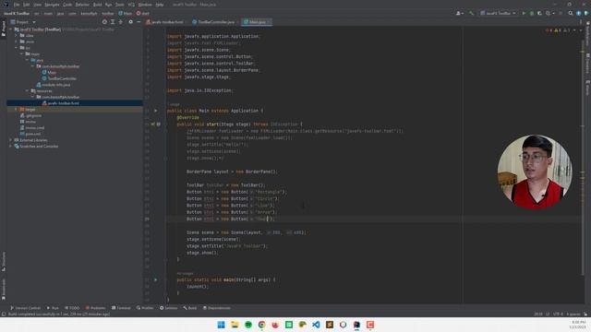Open the File menu
Screen dimensions: 591x332
(x=17, y=5)
